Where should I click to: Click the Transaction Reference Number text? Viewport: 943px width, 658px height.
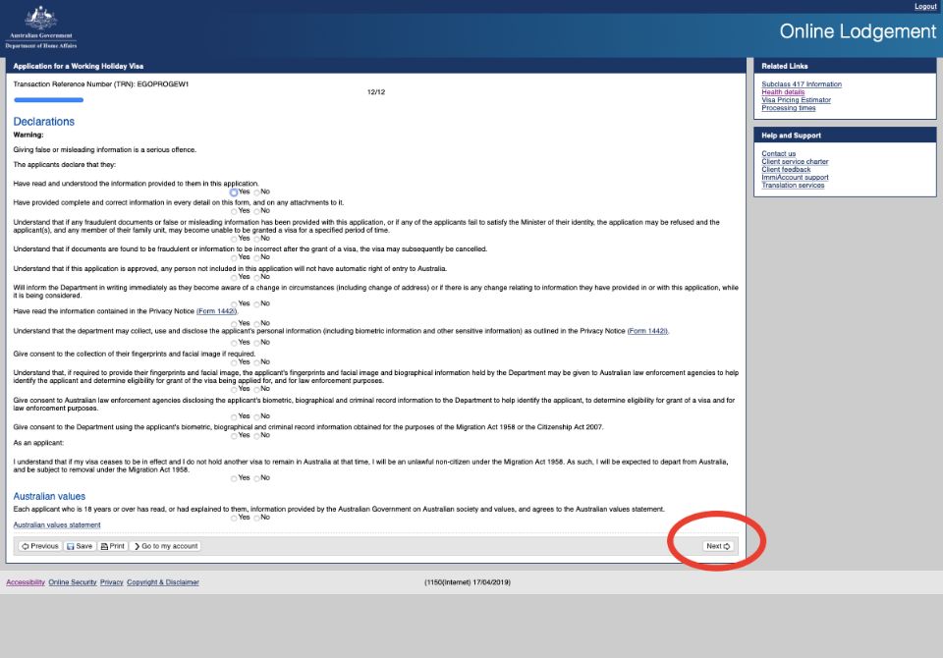tap(101, 84)
